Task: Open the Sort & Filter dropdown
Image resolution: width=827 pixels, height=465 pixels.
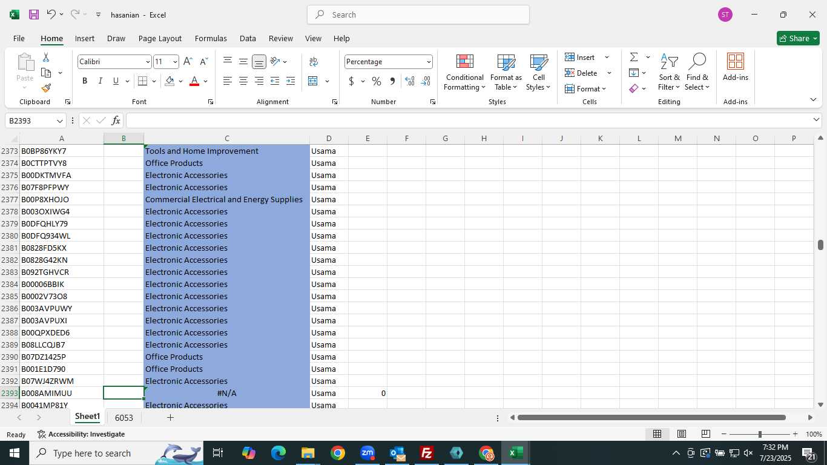Action: (x=669, y=73)
